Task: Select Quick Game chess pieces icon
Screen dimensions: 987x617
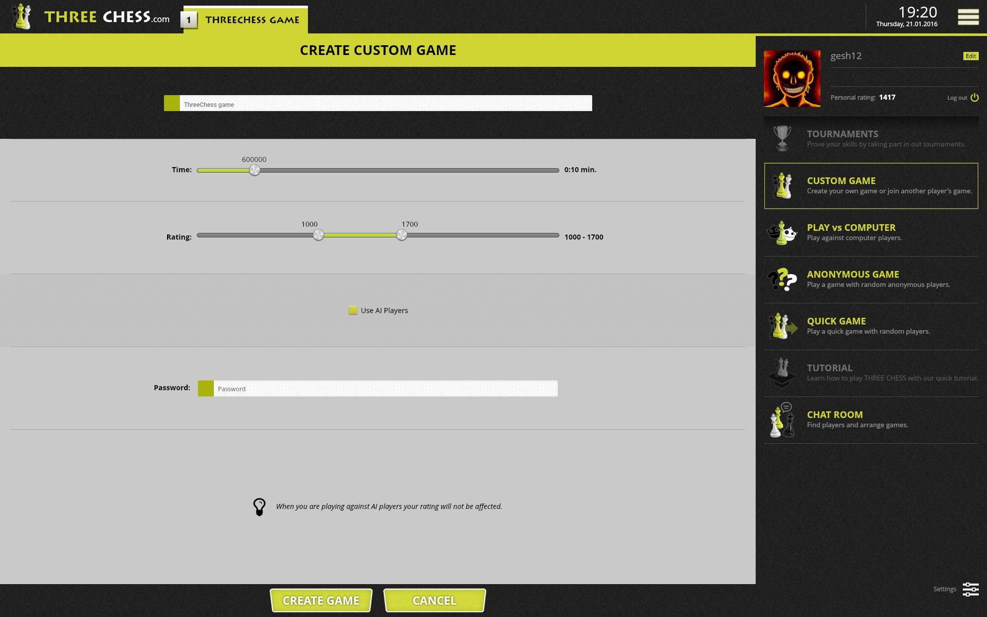Action: click(782, 326)
